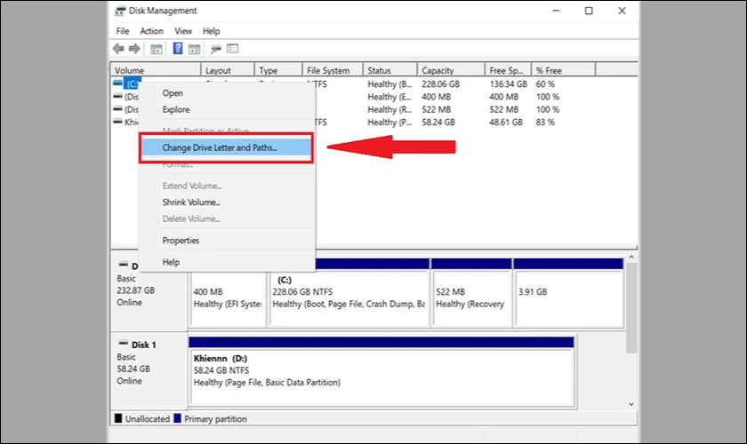Maximize the Disk Management window
The height and width of the screenshot is (444, 747).
click(589, 11)
